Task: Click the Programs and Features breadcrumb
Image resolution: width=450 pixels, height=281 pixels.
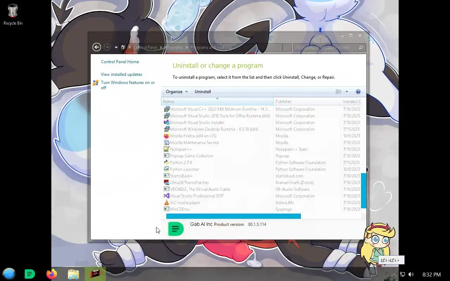Action: click(211, 47)
